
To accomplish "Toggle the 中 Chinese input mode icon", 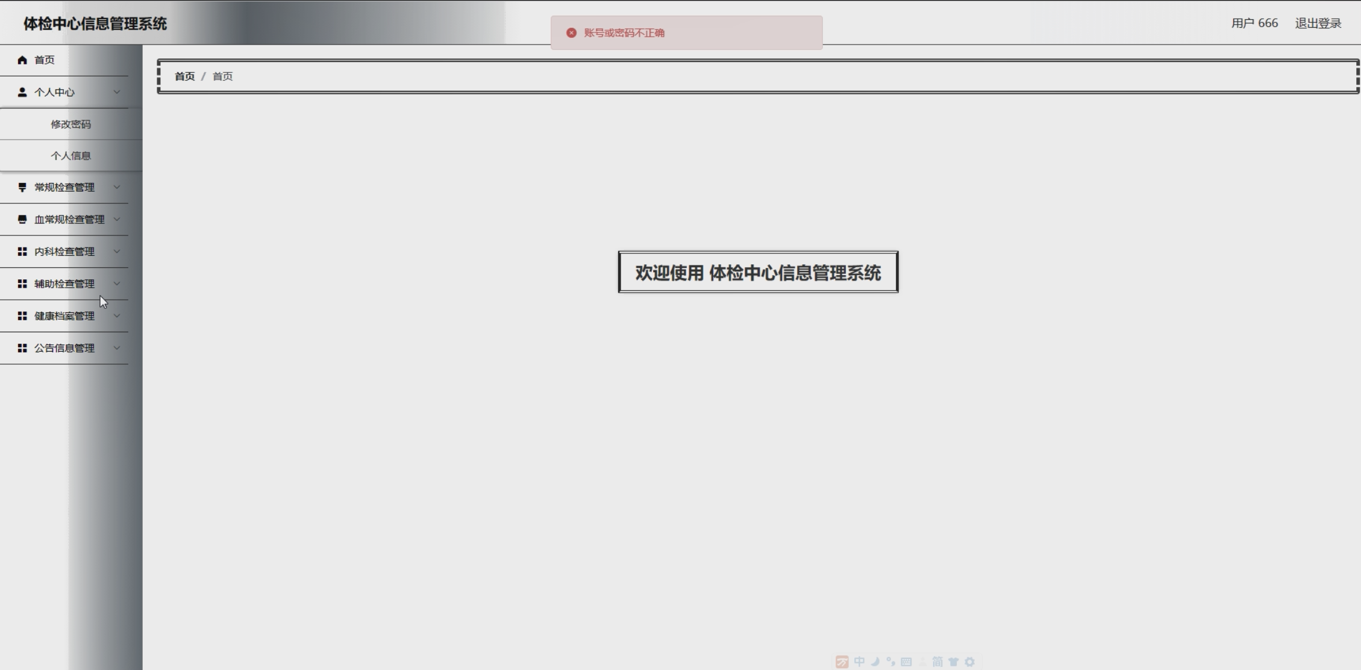I will pyautogui.click(x=860, y=662).
